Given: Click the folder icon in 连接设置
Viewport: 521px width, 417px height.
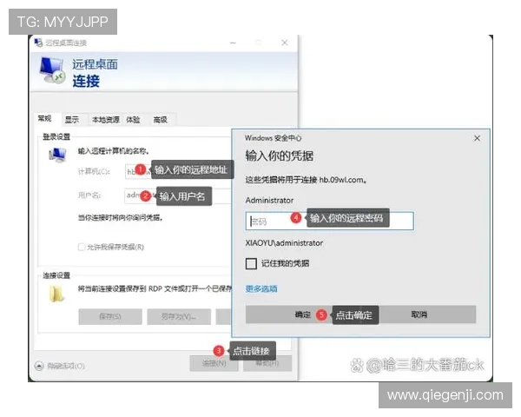Looking at the screenshot, I should [56, 295].
